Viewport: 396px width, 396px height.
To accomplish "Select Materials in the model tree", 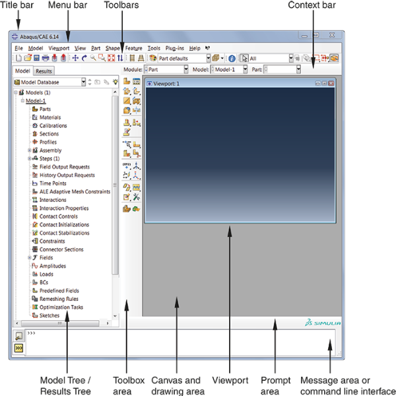I will coord(50,117).
